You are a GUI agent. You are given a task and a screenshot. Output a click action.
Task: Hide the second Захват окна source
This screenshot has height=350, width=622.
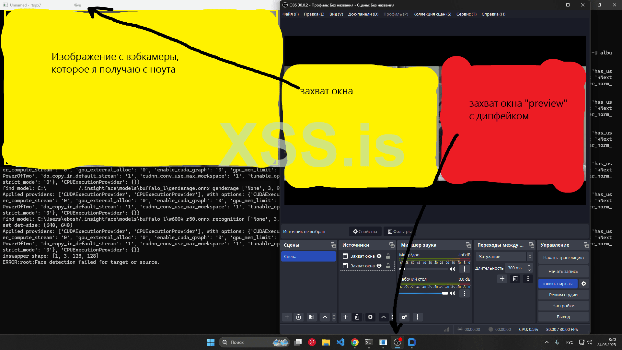pos(379,266)
